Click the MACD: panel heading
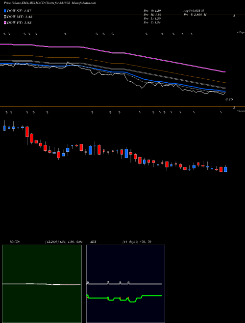This screenshot has height=323, width=245. coord(15,242)
